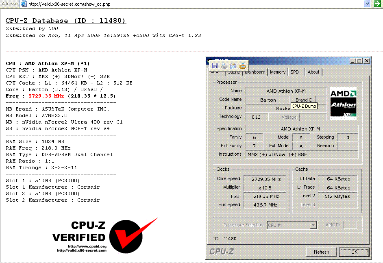Click the Name field AMD Athlon XP-M
This screenshot has width=383, height=263.
click(x=286, y=91)
